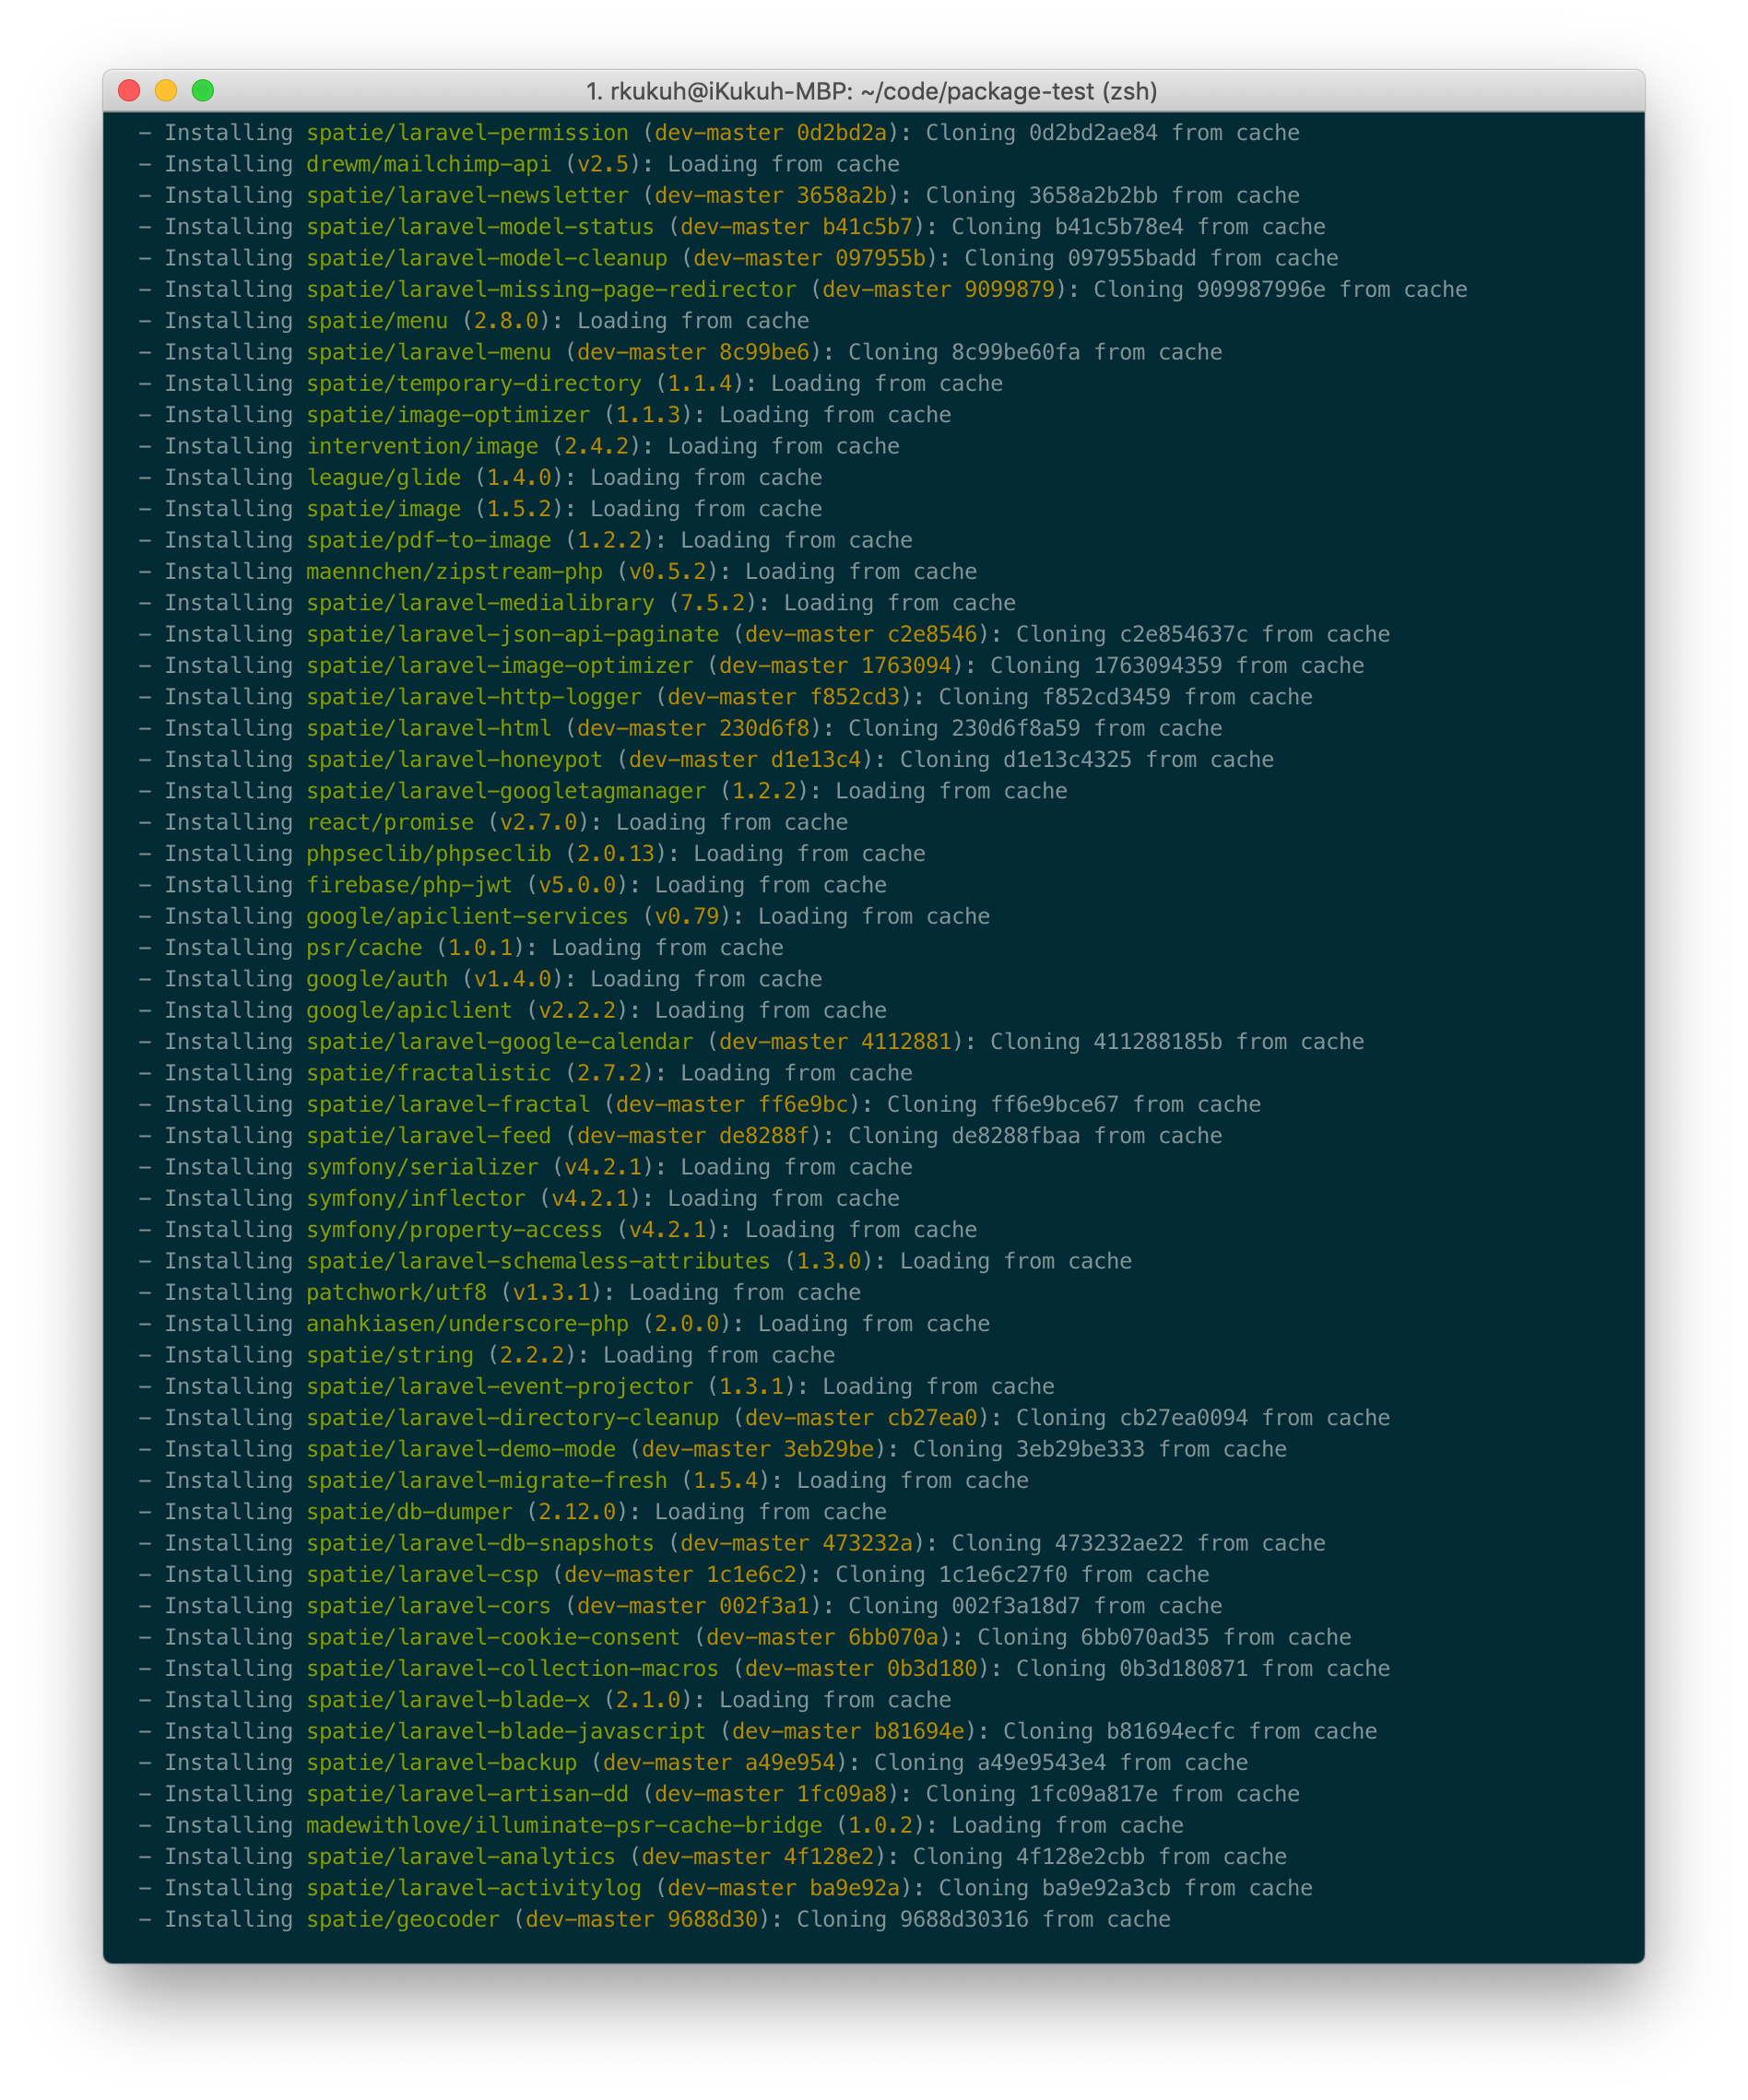Click 'spatie/laravel-event-projector' package

click(x=500, y=1386)
